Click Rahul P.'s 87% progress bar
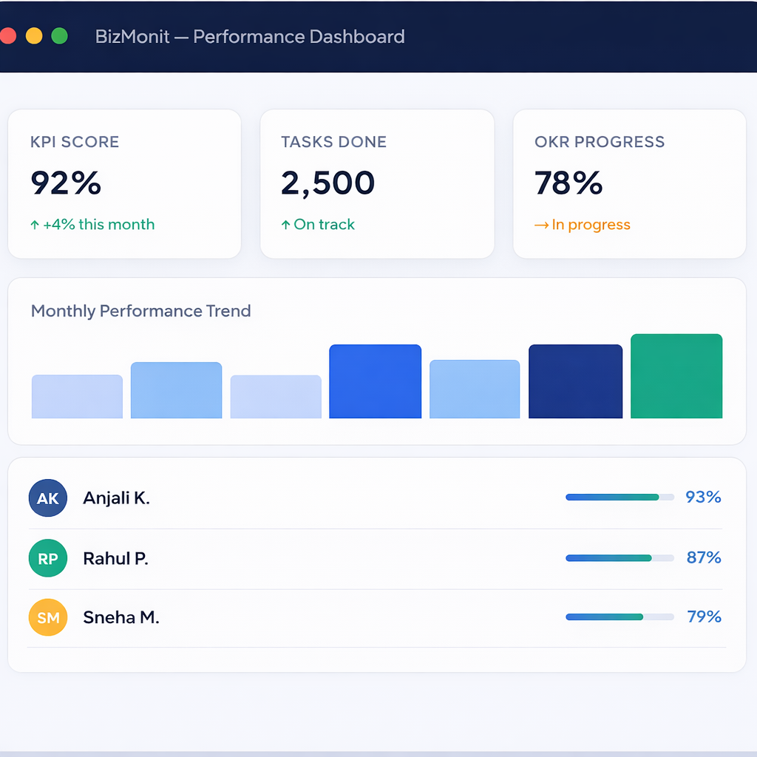This screenshot has width=757, height=757. coord(619,558)
